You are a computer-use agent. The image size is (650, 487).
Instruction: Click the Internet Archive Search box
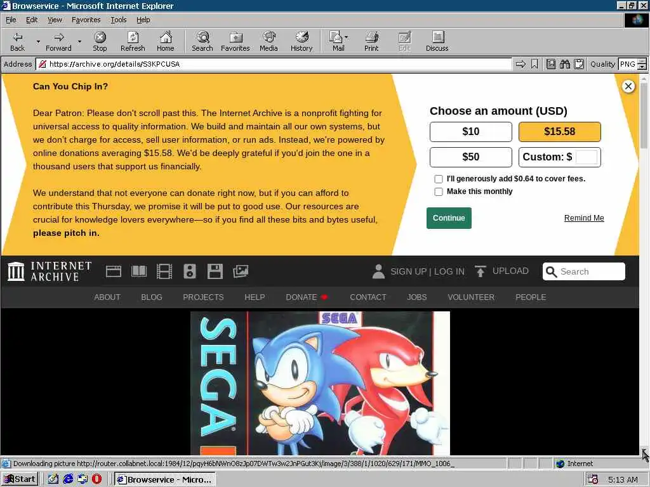tap(584, 271)
